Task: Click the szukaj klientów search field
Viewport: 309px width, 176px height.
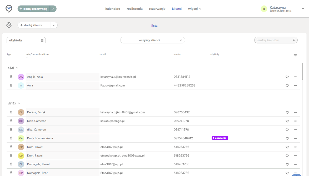Action: point(273,40)
